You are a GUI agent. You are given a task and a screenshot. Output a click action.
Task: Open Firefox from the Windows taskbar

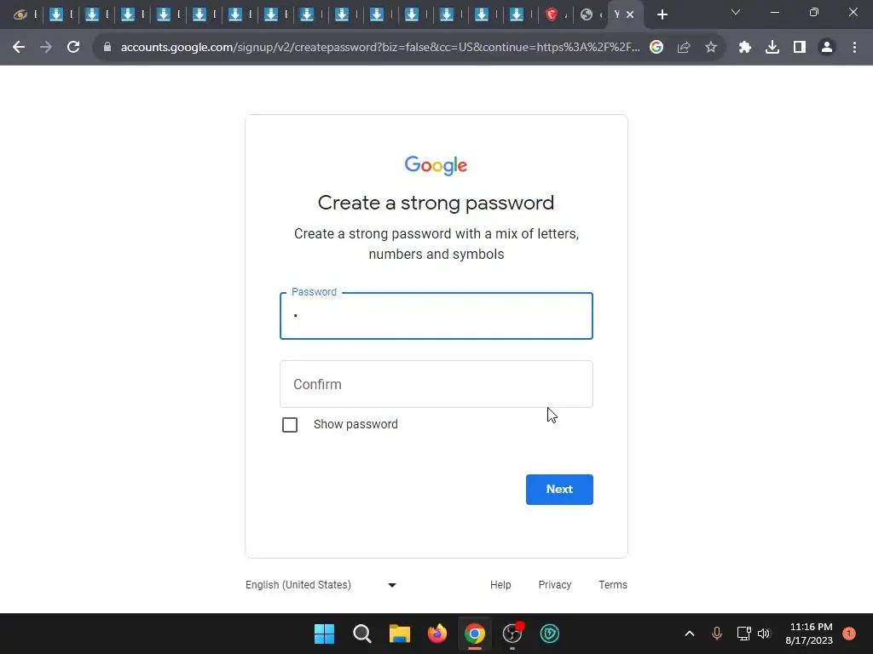[x=437, y=634]
